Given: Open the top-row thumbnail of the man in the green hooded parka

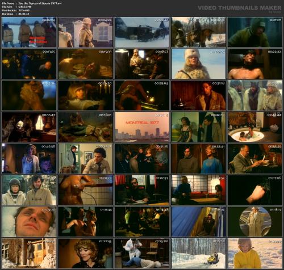Looking at the screenshot, I should coord(255,32).
